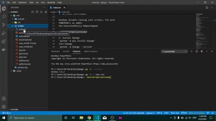Open Chrome from the taskbar
This screenshot has width=216, height=121.
89,118
